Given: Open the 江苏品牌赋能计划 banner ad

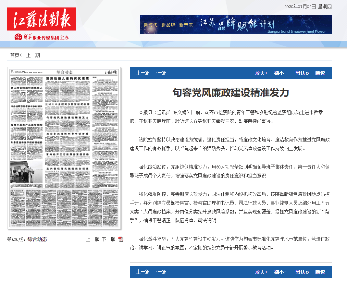Looking at the screenshot, I should tap(236, 24).
